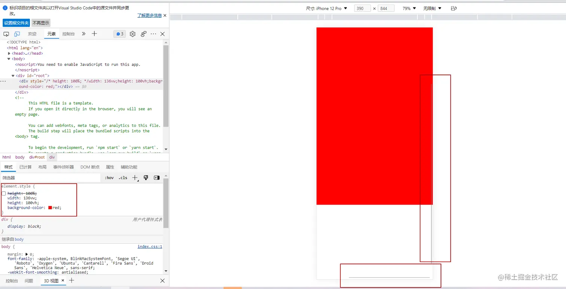566x289 pixels.
Task: Click the rotate device icon
Action: coord(454,8)
